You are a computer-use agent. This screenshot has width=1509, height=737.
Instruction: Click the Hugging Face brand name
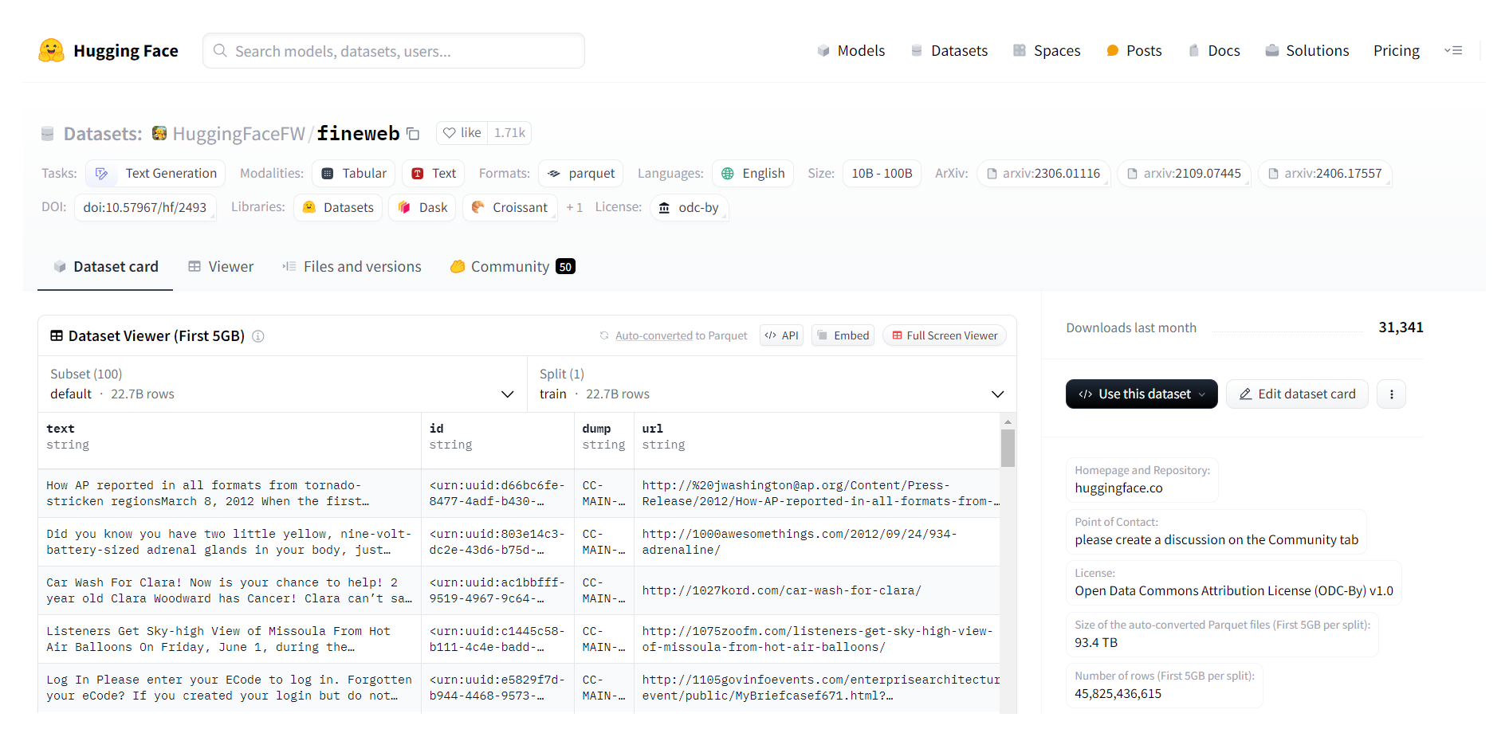pos(126,51)
